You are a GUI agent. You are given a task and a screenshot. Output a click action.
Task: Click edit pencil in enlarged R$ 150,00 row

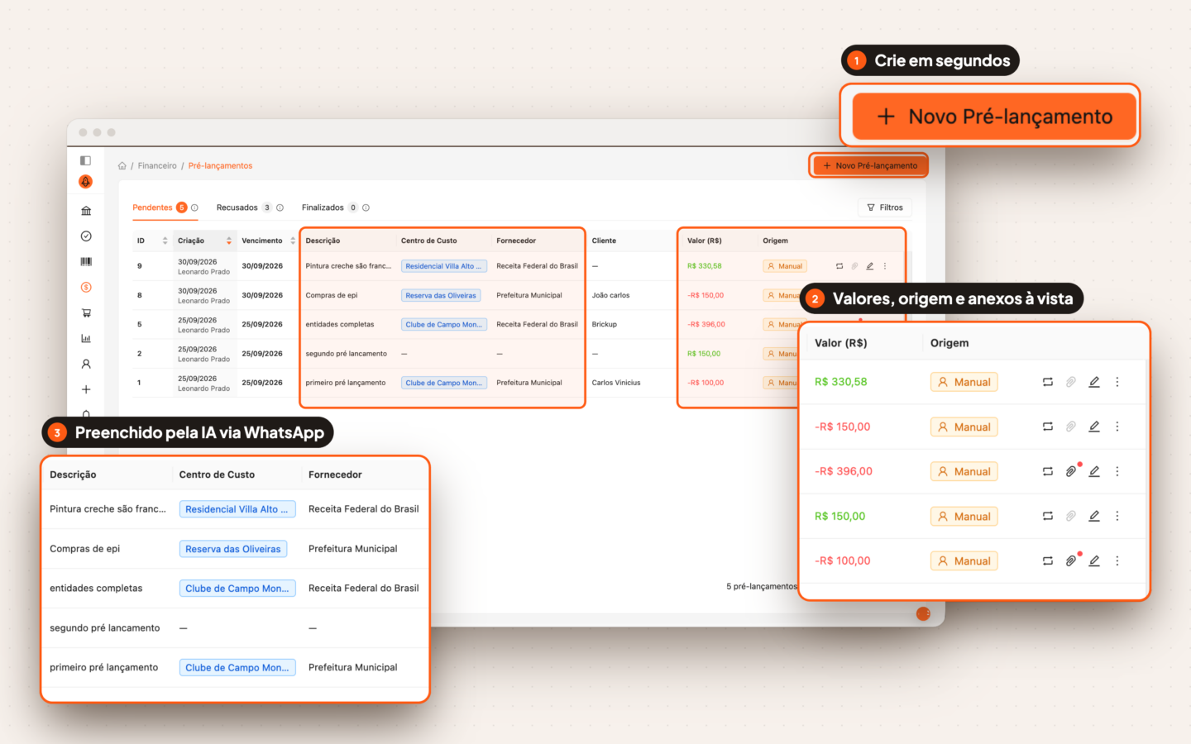point(1094,516)
